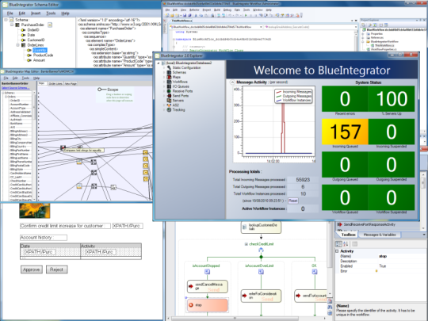Screen dimensions: 428x321
Task: Click the red stop activity icon in workflow
Action: point(191,305)
